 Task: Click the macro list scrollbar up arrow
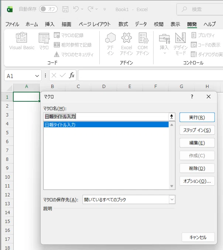172,125
